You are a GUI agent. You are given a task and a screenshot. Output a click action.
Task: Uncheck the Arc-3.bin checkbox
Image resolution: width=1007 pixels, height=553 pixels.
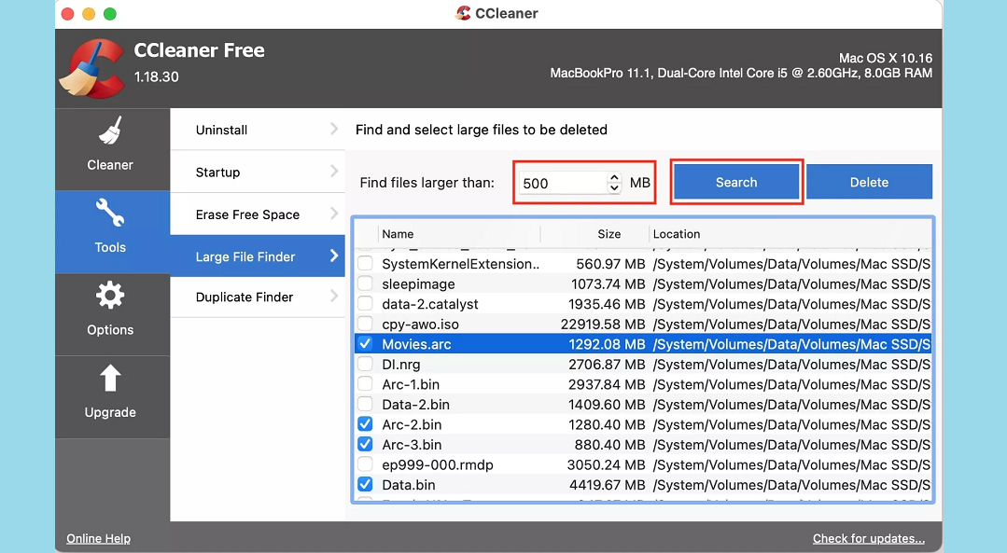point(365,445)
